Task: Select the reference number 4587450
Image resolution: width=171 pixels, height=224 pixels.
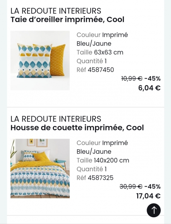Action: [x=101, y=70]
